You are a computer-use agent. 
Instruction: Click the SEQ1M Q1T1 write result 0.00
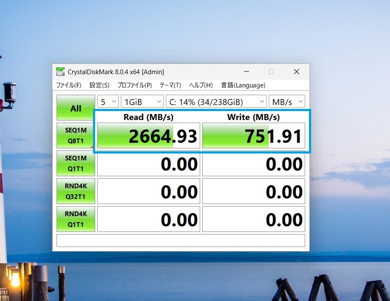tap(254, 163)
